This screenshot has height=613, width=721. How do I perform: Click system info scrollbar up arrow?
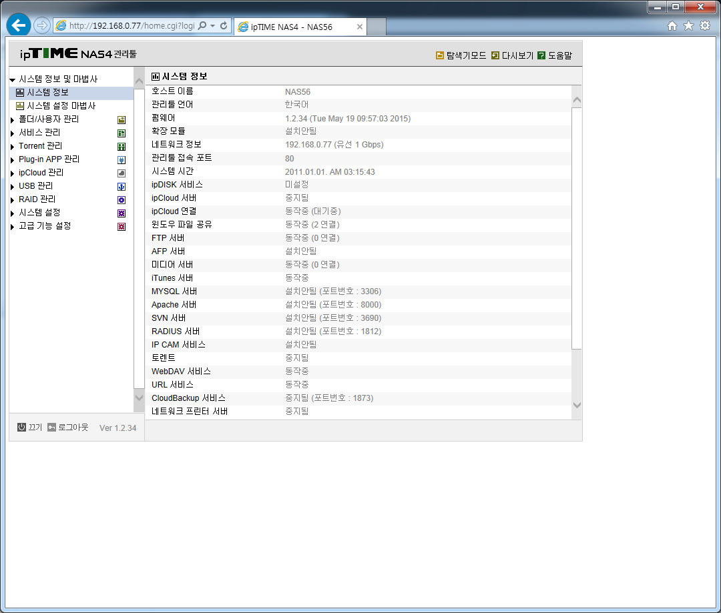click(577, 99)
